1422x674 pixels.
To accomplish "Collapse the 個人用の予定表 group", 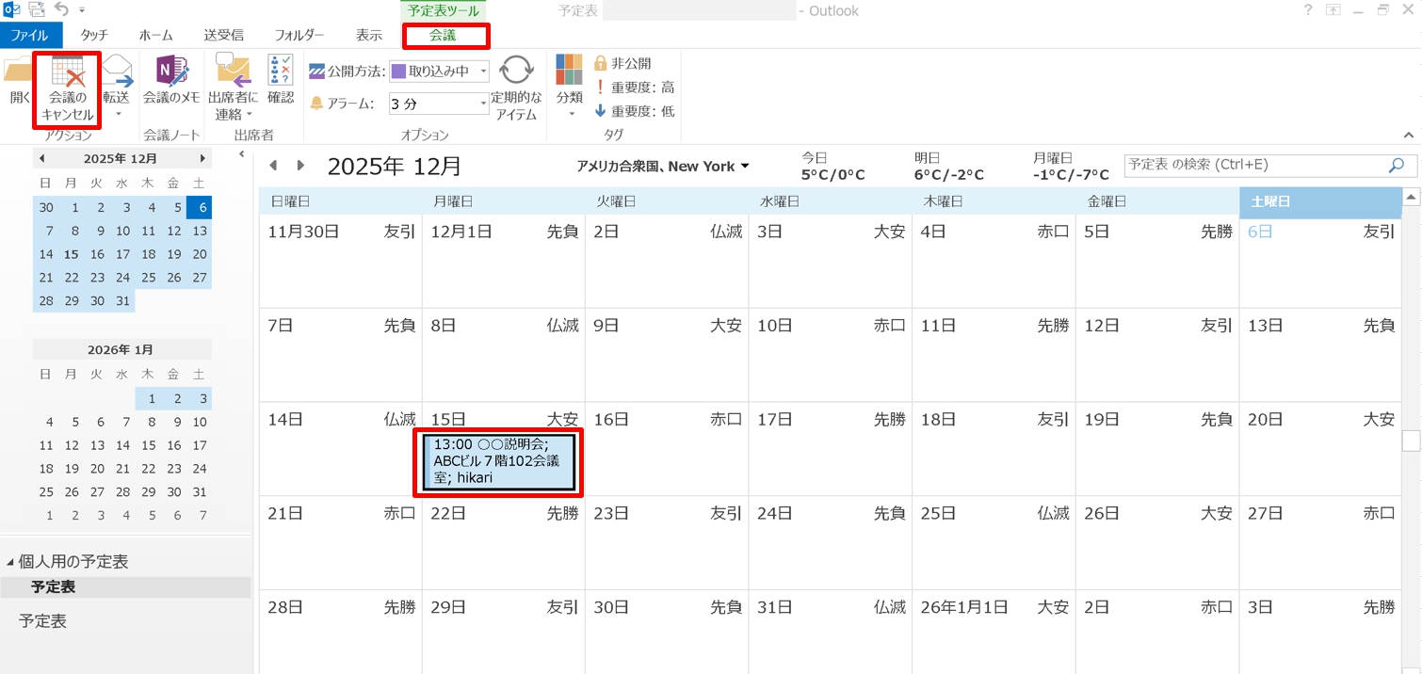I will point(10,562).
